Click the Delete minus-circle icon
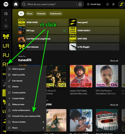 pos(9,86)
